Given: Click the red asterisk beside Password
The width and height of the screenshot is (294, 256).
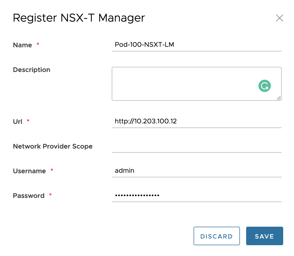Looking at the screenshot, I should [50, 195].
